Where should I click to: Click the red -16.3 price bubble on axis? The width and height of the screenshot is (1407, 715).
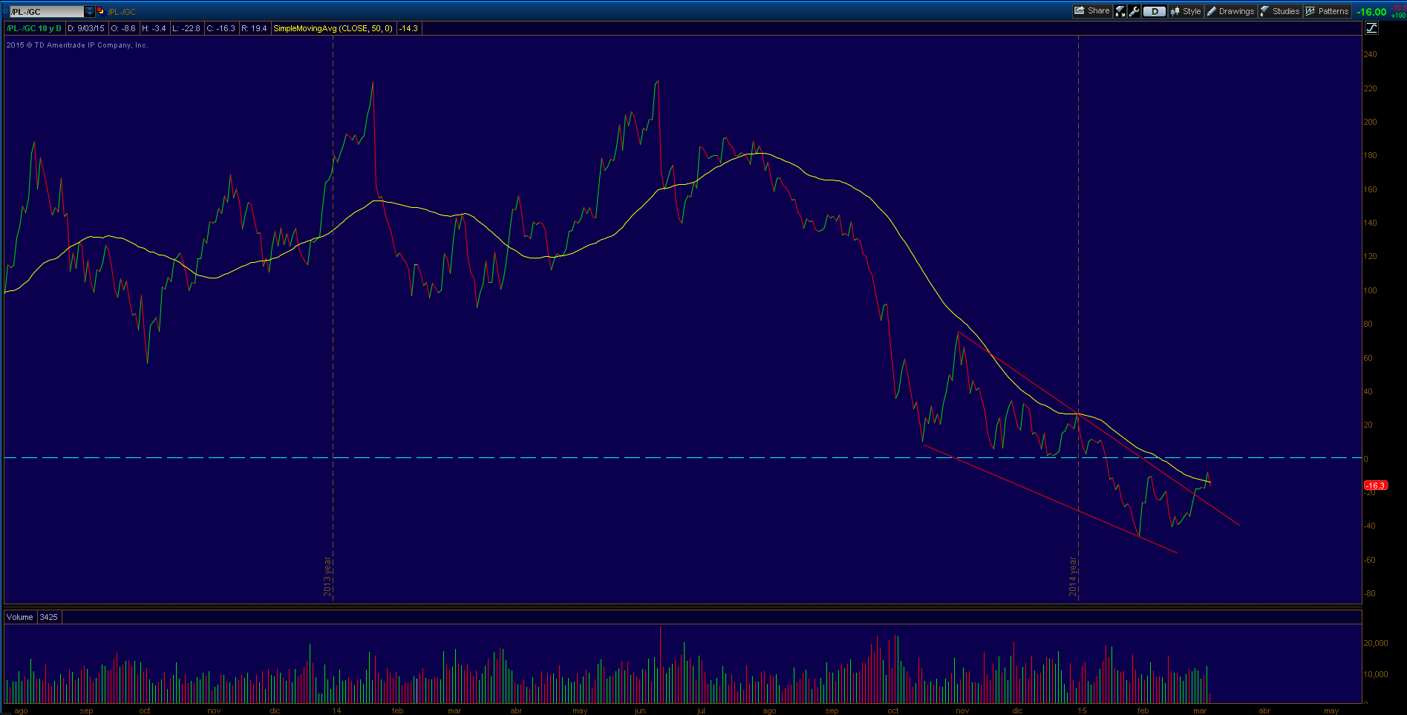1375,486
